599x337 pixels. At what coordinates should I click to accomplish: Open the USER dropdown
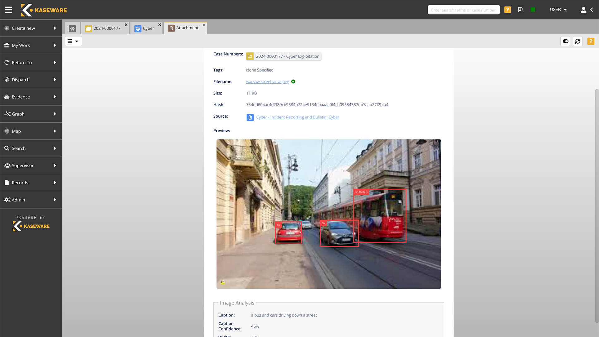tap(558, 10)
